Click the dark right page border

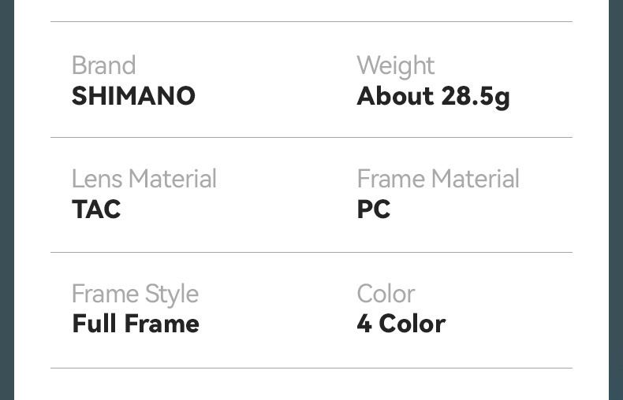(x=616, y=200)
